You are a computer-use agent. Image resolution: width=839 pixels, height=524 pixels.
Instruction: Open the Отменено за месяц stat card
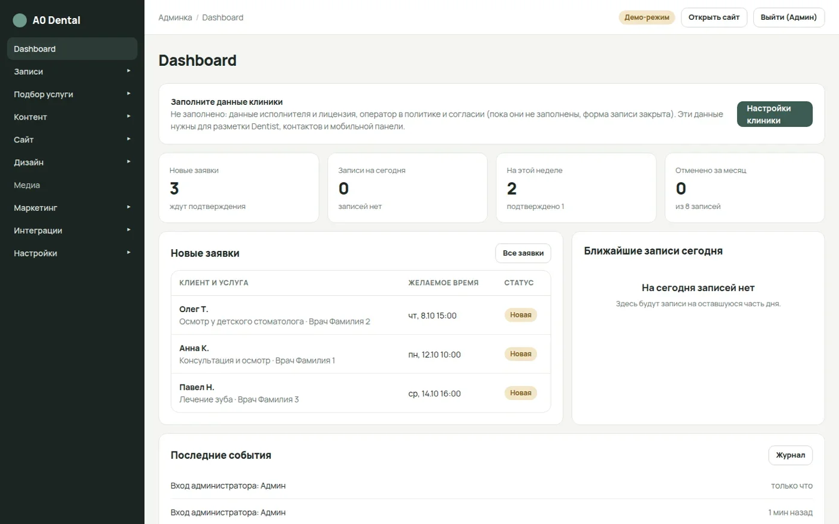click(745, 188)
